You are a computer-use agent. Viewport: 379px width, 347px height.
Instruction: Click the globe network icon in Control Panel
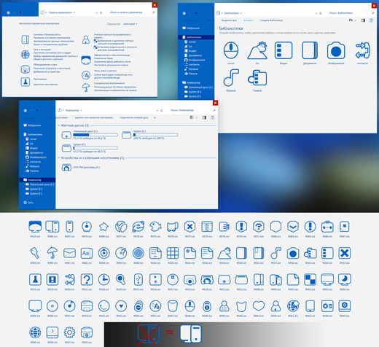pyautogui.click(x=26, y=55)
